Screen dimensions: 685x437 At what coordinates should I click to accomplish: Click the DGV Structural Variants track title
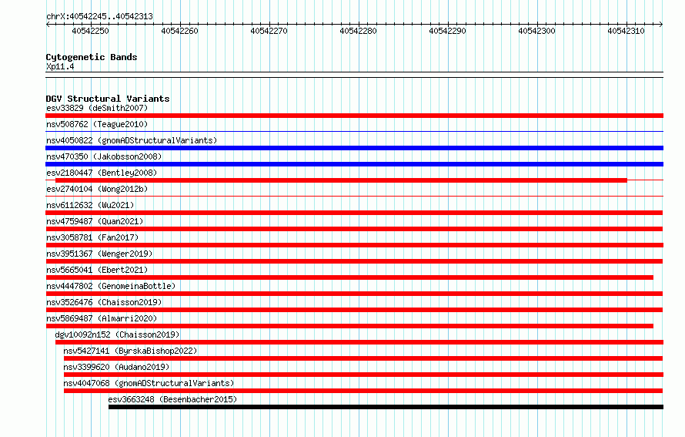tap(108, 99)
